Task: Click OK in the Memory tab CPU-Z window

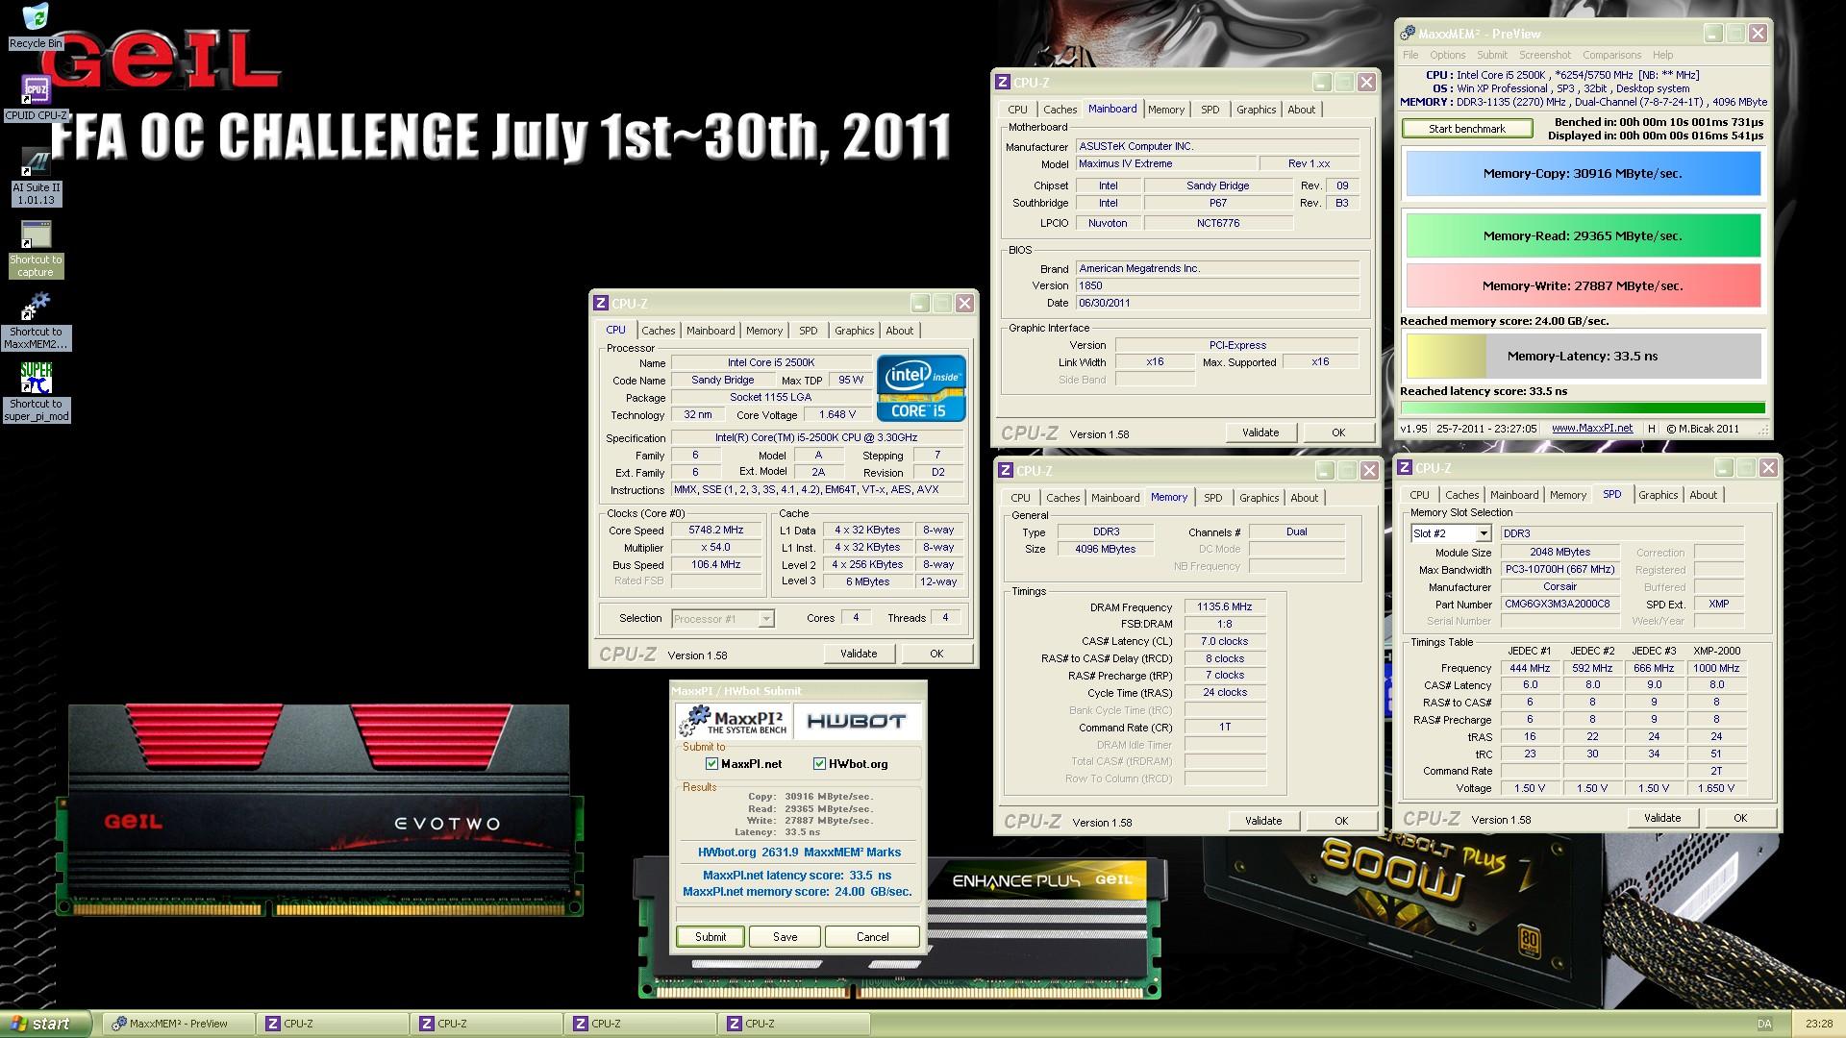Action: point(1341,821)
